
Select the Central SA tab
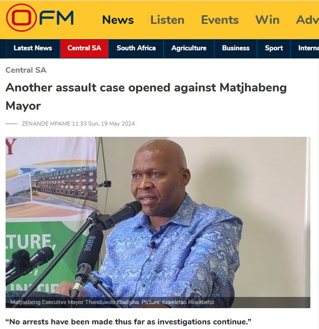(x=84, y=48)
